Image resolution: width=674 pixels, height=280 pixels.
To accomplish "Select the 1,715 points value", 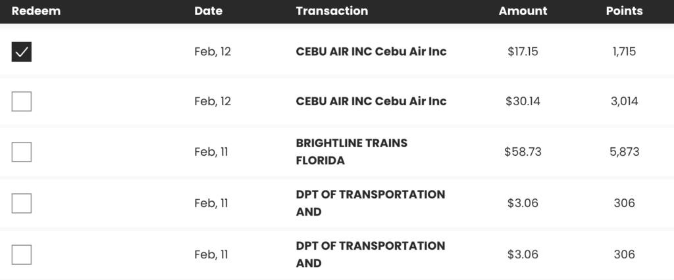I will click(x=624, y=51).
